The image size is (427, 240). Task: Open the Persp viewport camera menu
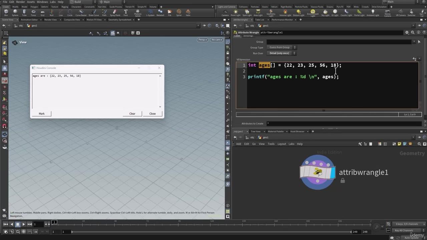[x=202, y=40]
